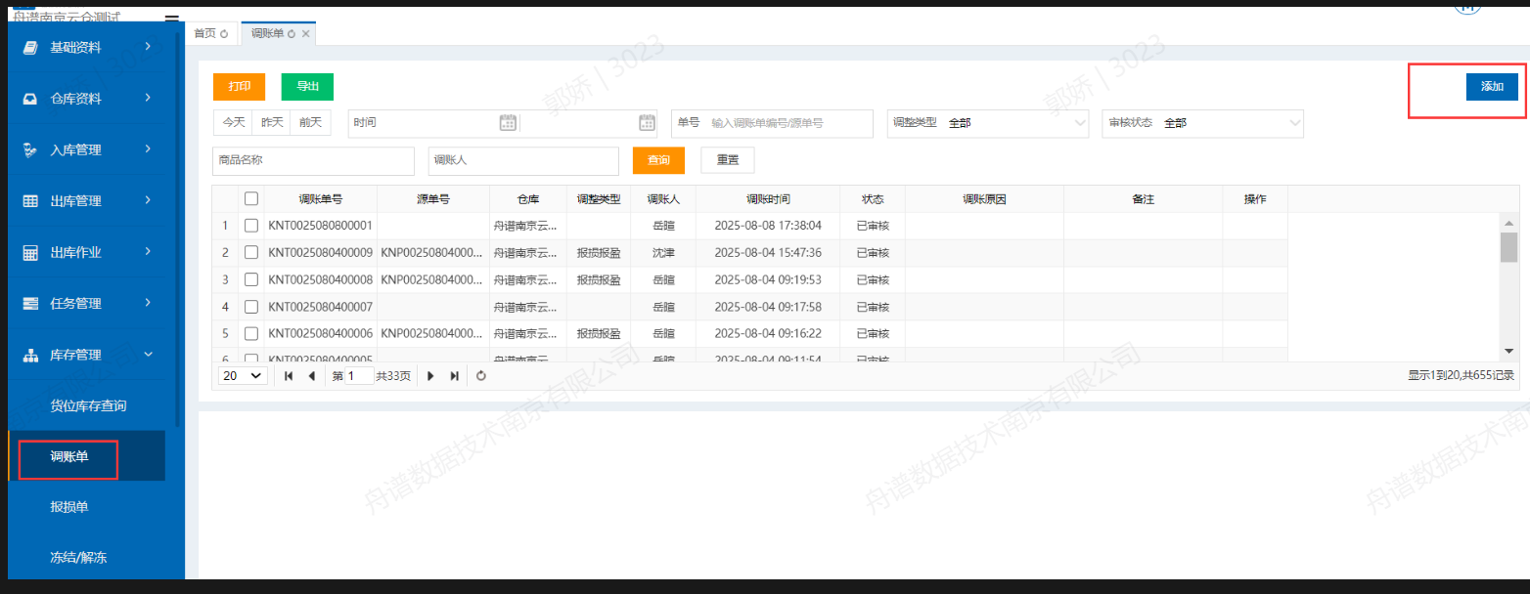Image resolution: width=1530 pixels, height=594 pixels.
Task: Click the first page pagination icon
Action: coord(289,376)
